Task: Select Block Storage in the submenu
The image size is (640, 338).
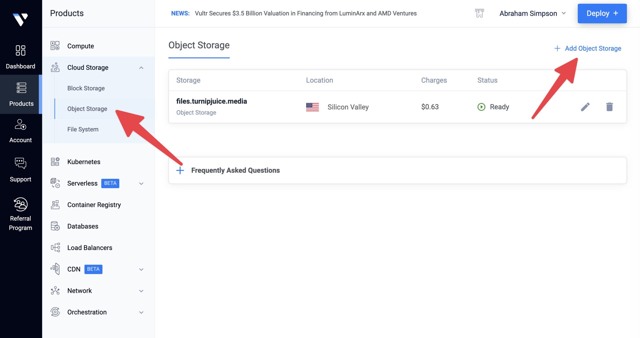Action: [x=86, y=88]
